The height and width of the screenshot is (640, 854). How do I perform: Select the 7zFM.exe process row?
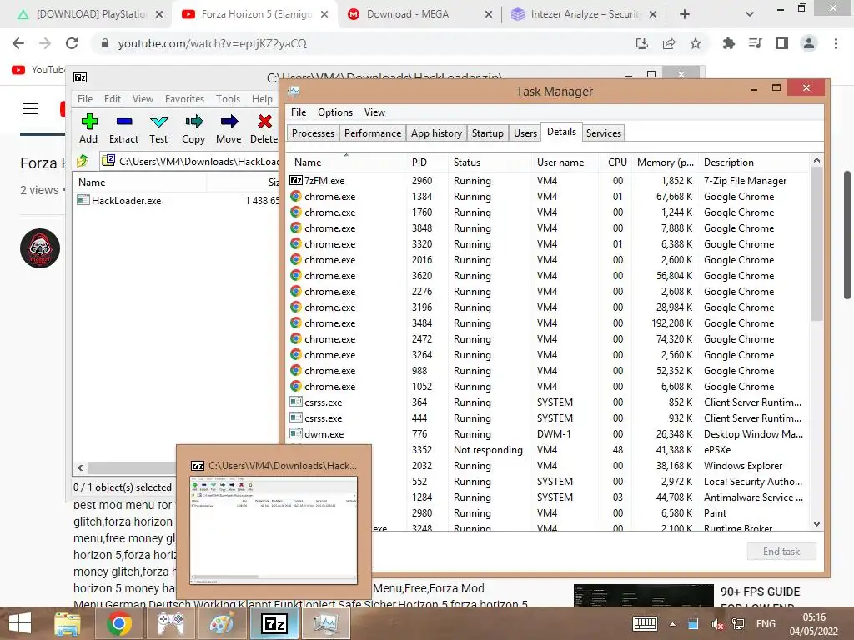point(549,181)
